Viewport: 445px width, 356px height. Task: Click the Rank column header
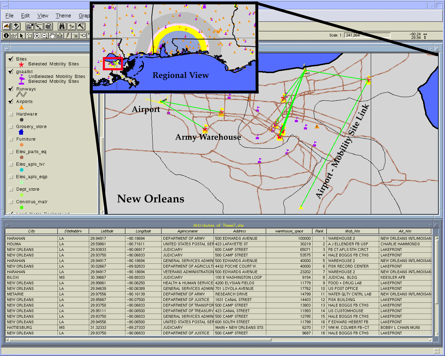coord(319,231)
